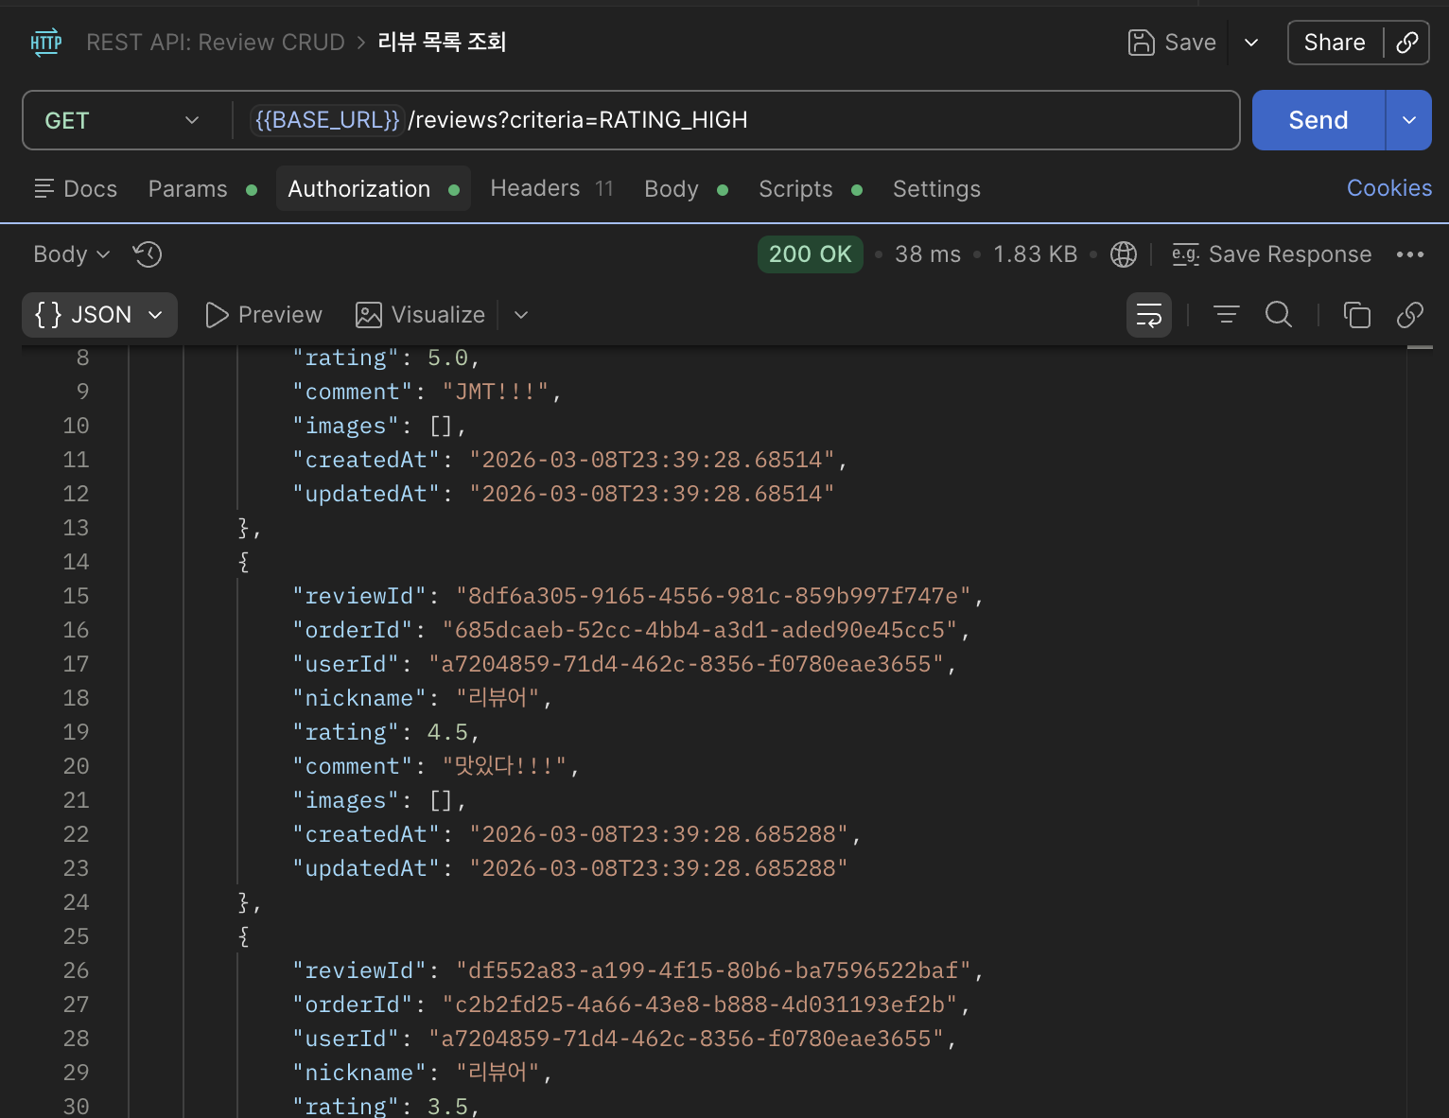Viewport: 1449px width, 1118px height.
Task: Click the {{BASE_URL}} variable token
Action: (x=327, y=120)
